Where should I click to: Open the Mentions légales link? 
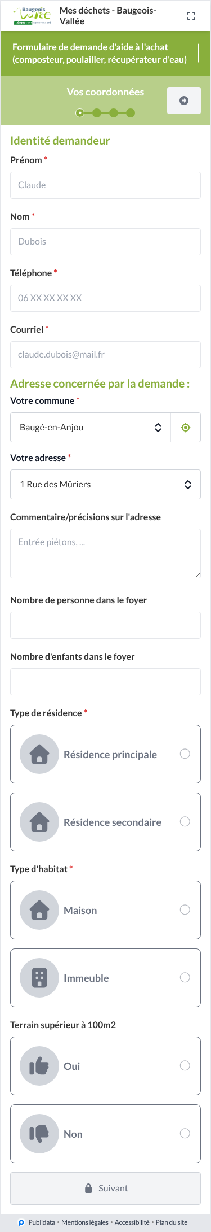pyautogui.click(x=85, y=1222)
